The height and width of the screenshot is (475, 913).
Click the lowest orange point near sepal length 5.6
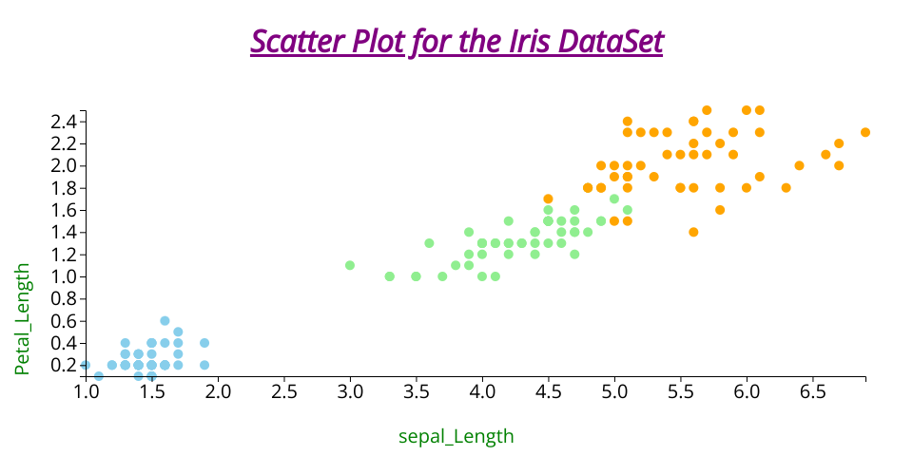click(x=693, y=232)
